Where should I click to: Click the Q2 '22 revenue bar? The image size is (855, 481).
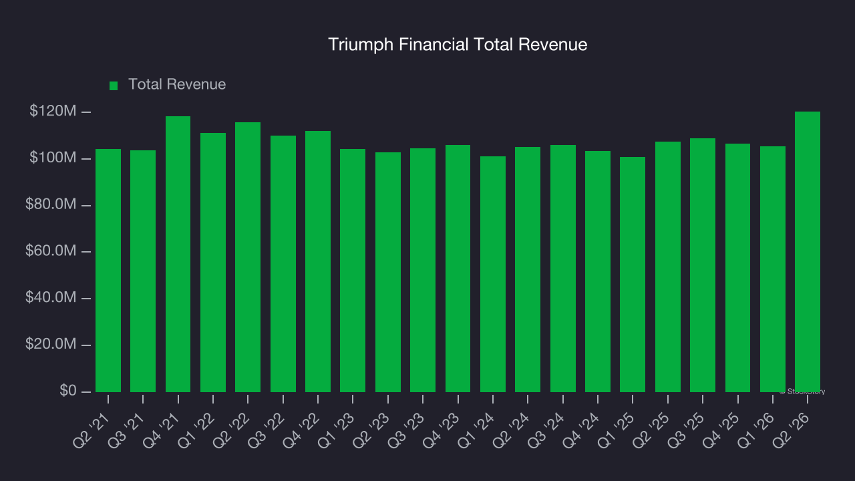248,257
